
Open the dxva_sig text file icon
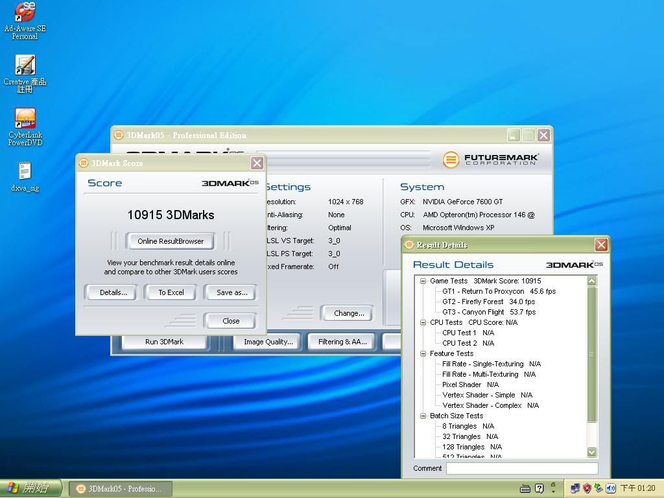coord(25,171)
